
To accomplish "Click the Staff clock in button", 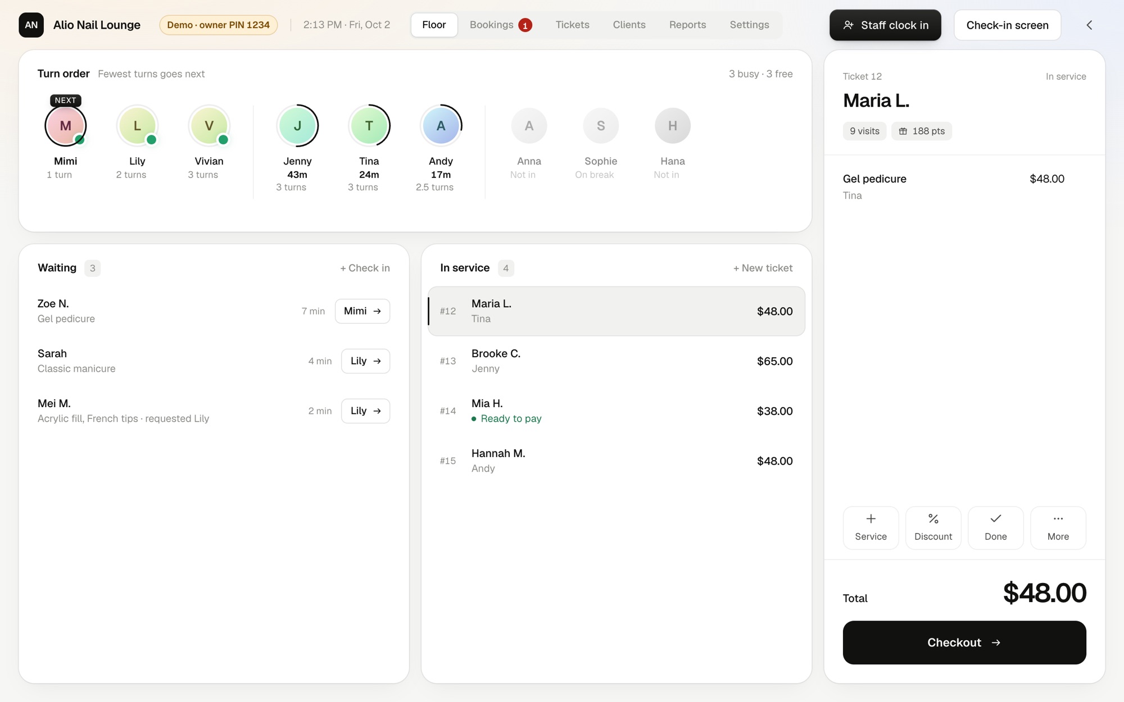I will coord(885,25).
